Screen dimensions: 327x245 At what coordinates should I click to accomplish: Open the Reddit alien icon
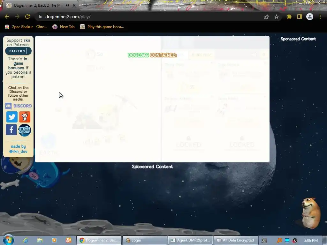tap(25, 117)
